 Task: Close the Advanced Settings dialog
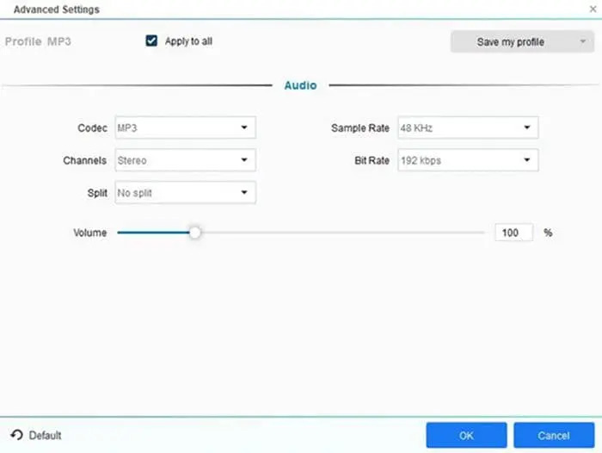591,9
